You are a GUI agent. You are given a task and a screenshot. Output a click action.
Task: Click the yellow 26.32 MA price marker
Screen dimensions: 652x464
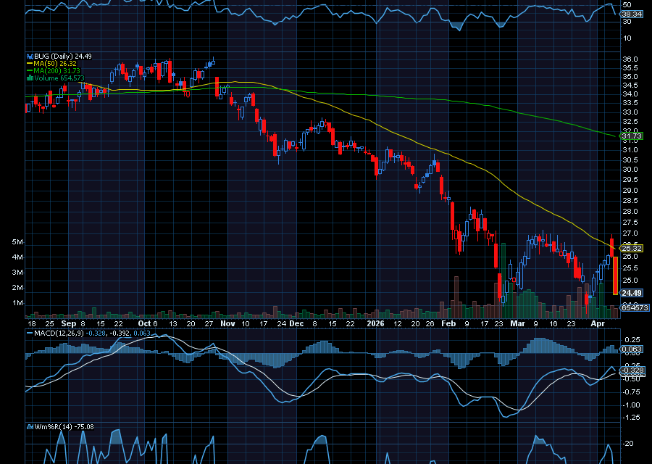pyautogui.click(x=632, y=247)
